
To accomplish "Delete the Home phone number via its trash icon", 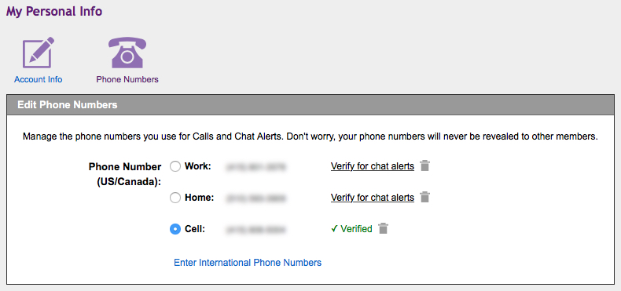I will 424,197.
